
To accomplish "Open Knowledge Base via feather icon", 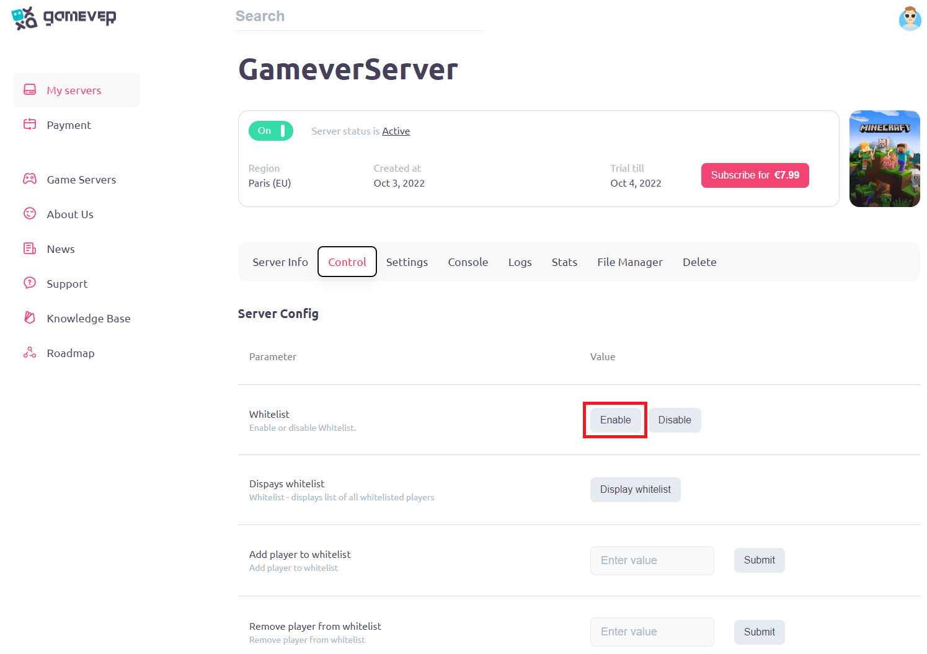I will 29,318.
